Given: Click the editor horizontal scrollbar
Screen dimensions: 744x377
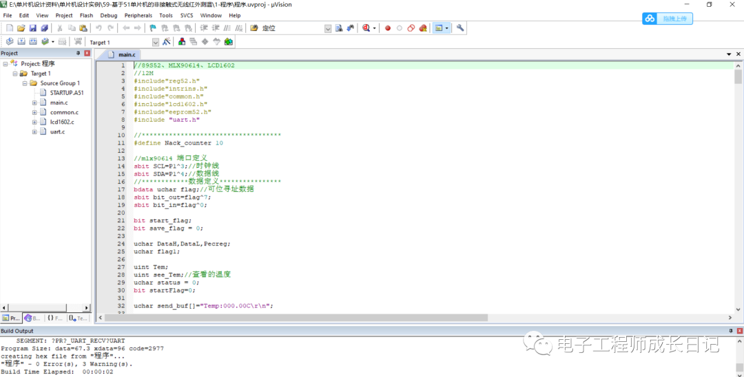Looking at the screenshot, I should tap(413, 318).
